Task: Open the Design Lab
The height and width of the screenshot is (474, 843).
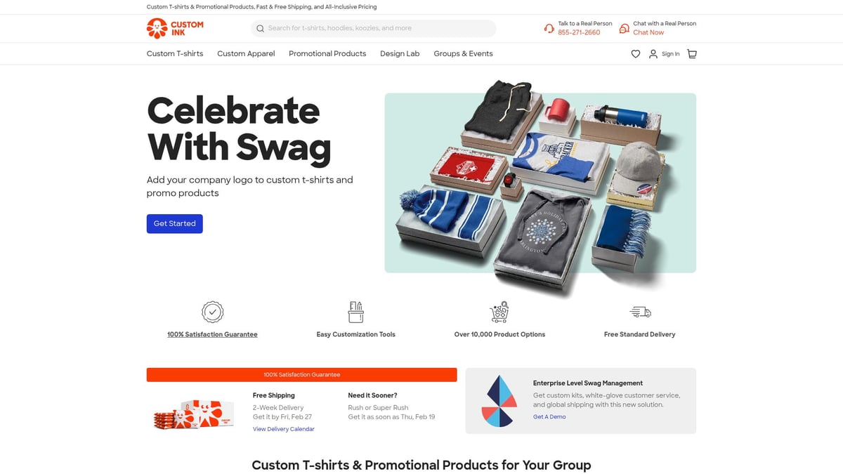Action: (400, 54)
